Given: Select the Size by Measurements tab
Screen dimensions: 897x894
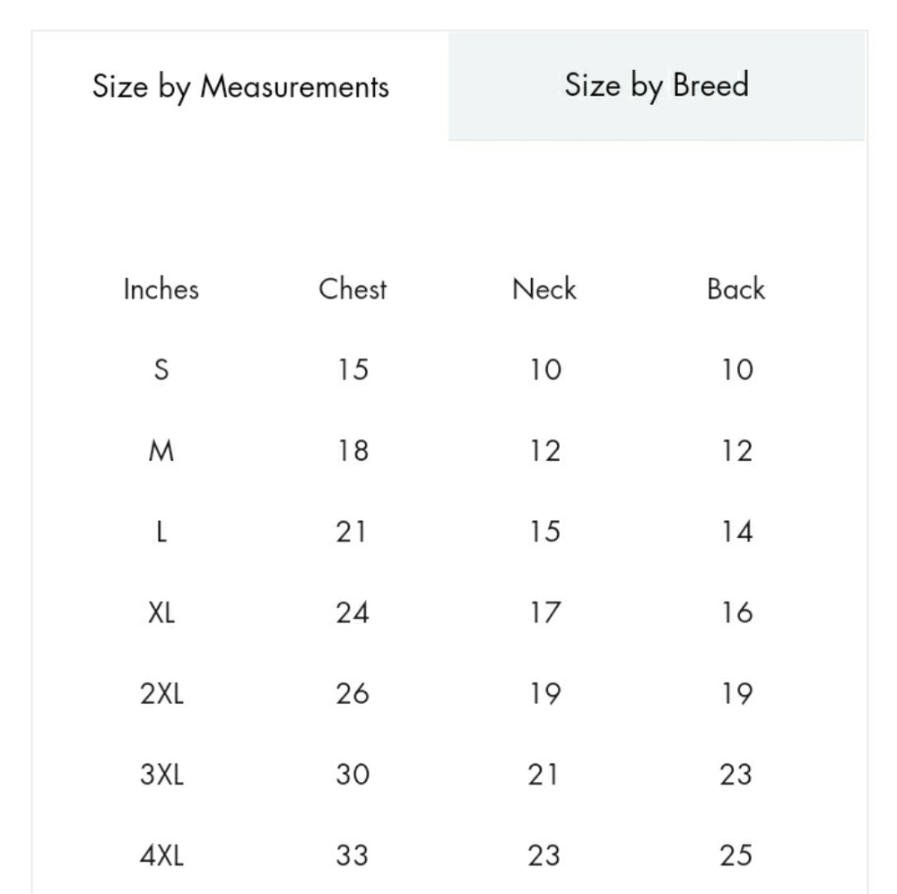Looking at the screenshot, I should coord(240,86).
